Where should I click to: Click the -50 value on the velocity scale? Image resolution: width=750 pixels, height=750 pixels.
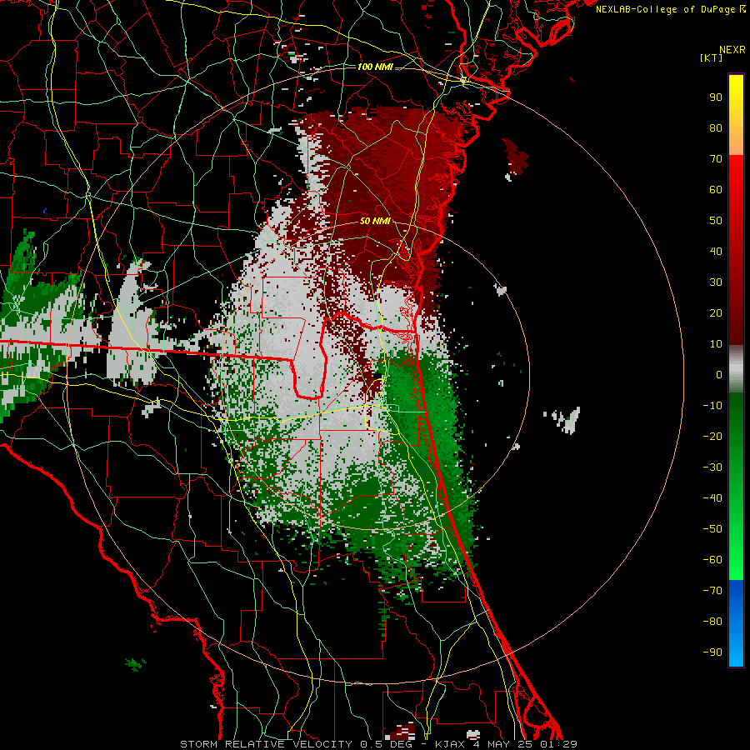point(712,529)
